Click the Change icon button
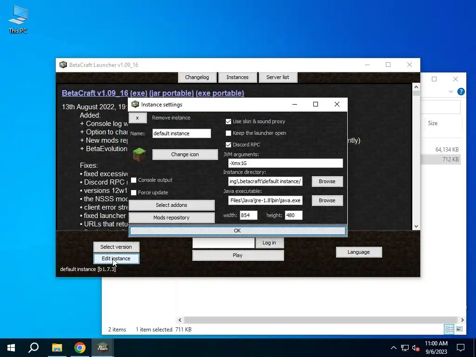The height and width of the screenshot is (357, 476). click(x=185, y=154)
